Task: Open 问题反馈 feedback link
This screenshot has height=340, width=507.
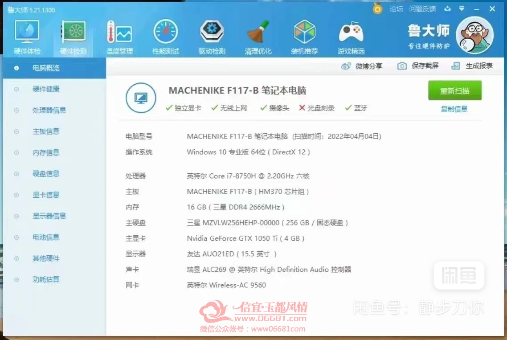Action: coord(422,9)
